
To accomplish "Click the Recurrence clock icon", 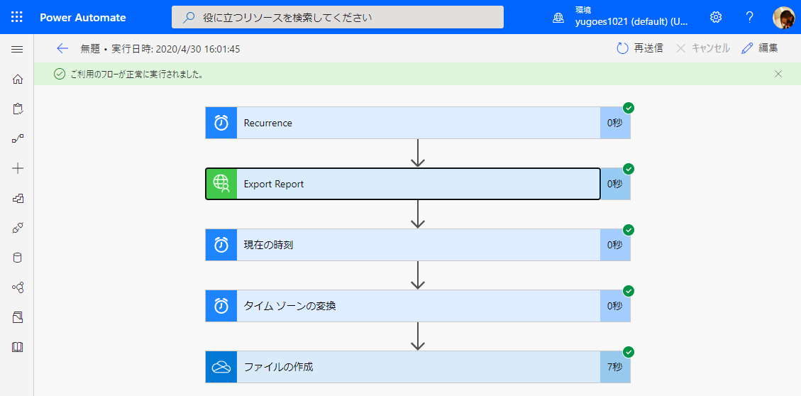I will (221, 123).
